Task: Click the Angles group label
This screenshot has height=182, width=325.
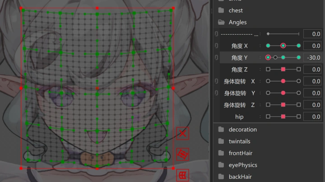Action: pyautogui.click(x=237, y=22)
